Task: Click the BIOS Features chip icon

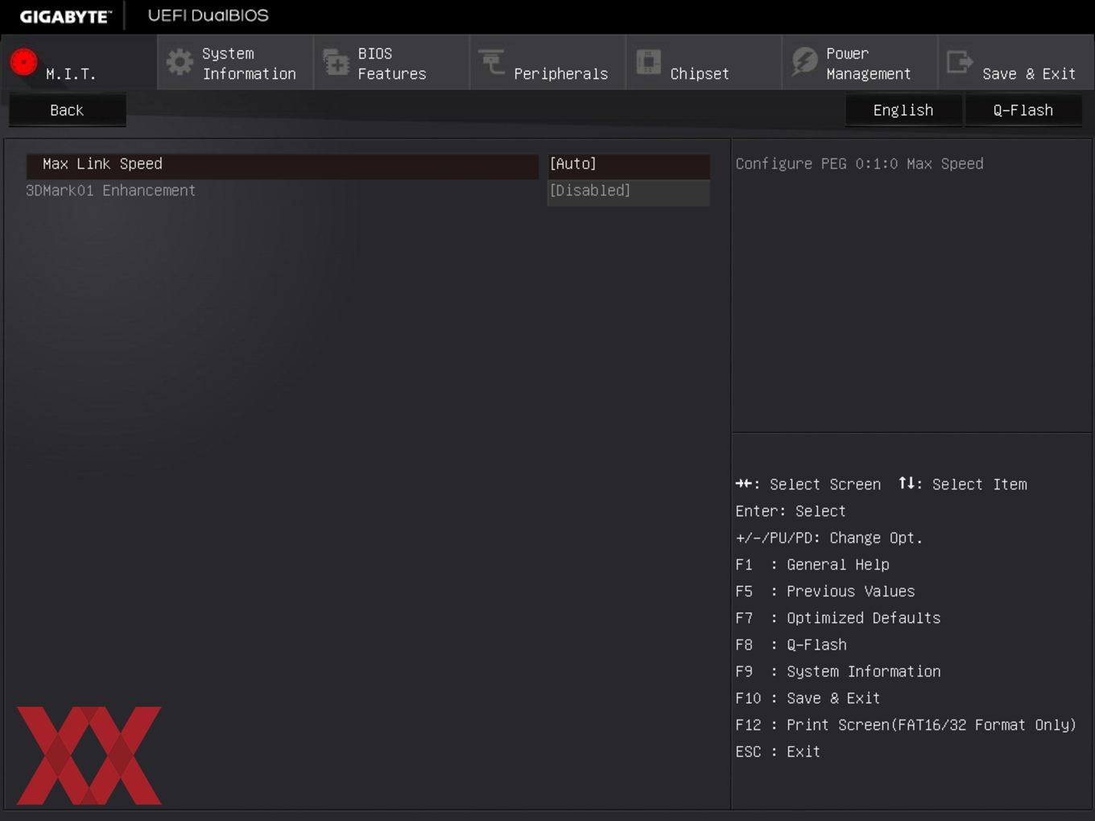Action: [336, 62]
